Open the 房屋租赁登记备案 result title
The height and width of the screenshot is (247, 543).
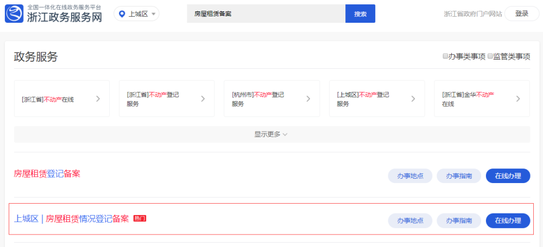(x=47, y=174)
